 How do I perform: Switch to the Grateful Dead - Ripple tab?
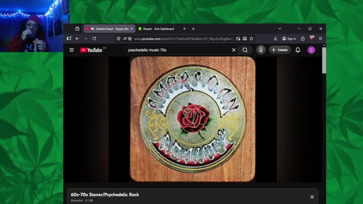109,29
